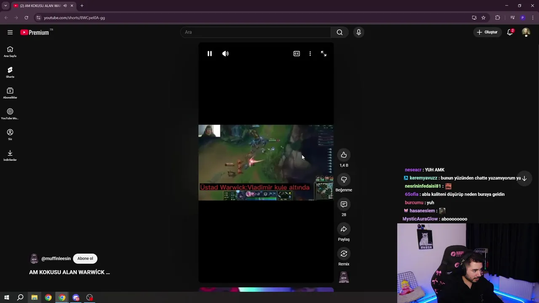Open the tab search dropdown arrow
Screen dimensions: 539x303
(5, 5)
